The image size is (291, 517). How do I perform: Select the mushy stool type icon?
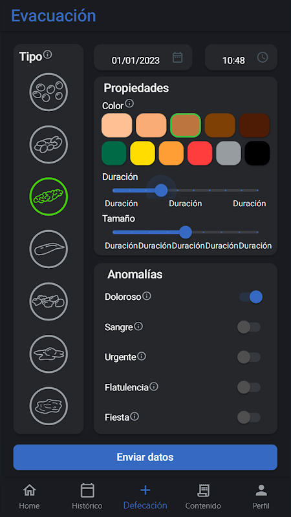click(48, 353)
